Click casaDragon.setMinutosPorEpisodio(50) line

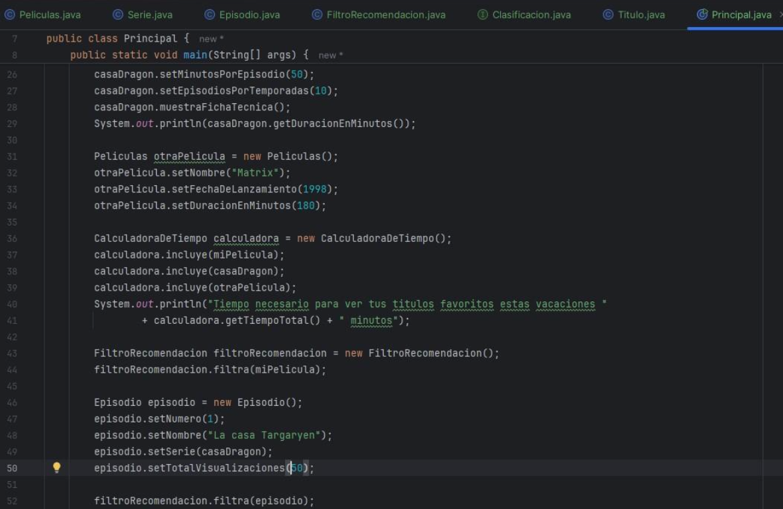204,74
